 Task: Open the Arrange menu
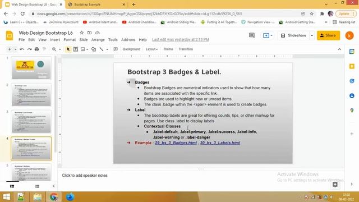(98, 40)
